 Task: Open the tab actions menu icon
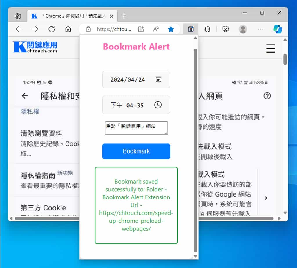click(18, 16)
